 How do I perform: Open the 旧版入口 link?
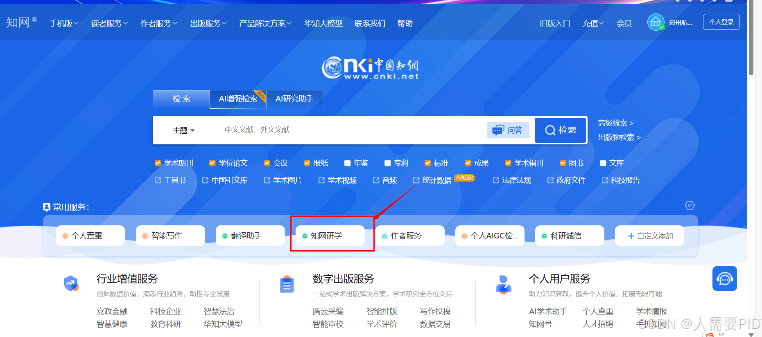click(x=555, y=23)
